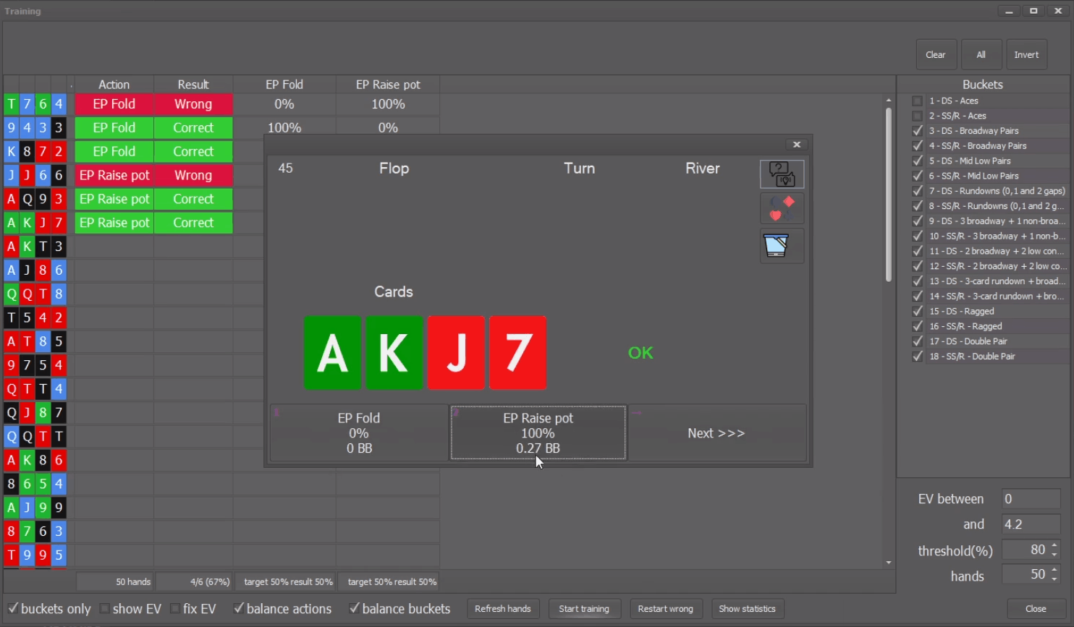This screenshot has width=1074, height=627.
Task: Click the green King card tile
Action: coord(394,353)
